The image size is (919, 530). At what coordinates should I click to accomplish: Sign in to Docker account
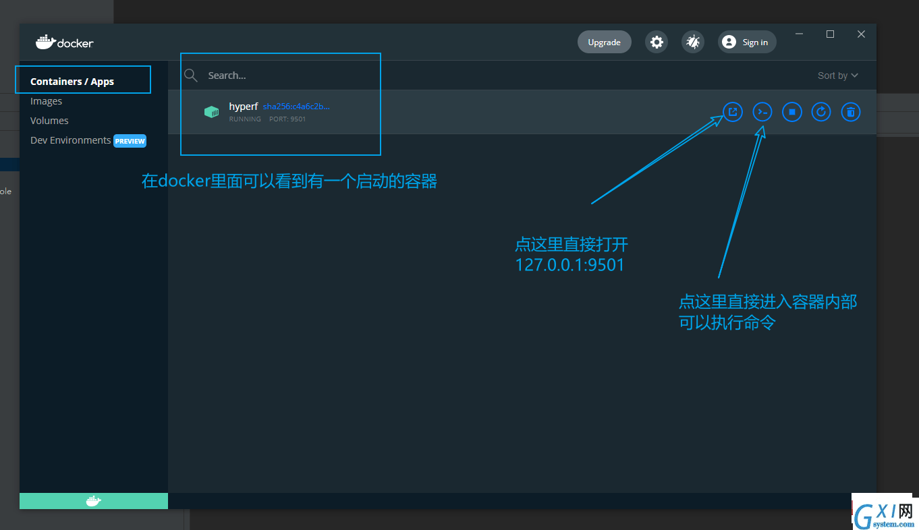point(747,42)
